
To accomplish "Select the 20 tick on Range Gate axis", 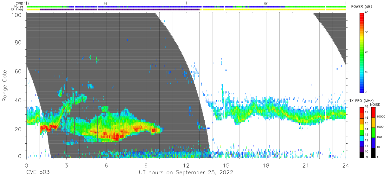I will pos(18,129).
